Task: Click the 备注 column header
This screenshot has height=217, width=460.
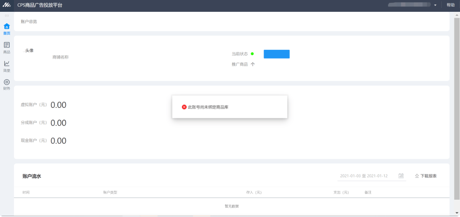Action: pyautogui.click(x=368, y=193)
